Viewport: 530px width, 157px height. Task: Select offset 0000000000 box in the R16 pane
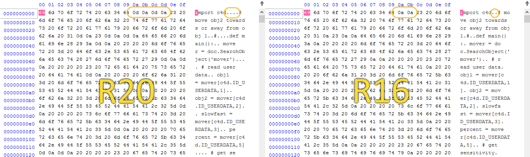pyautogui.click(x=284, y=14)
